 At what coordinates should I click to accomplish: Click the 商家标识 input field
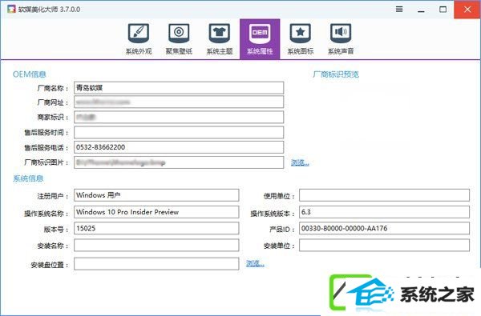point(179,117)
